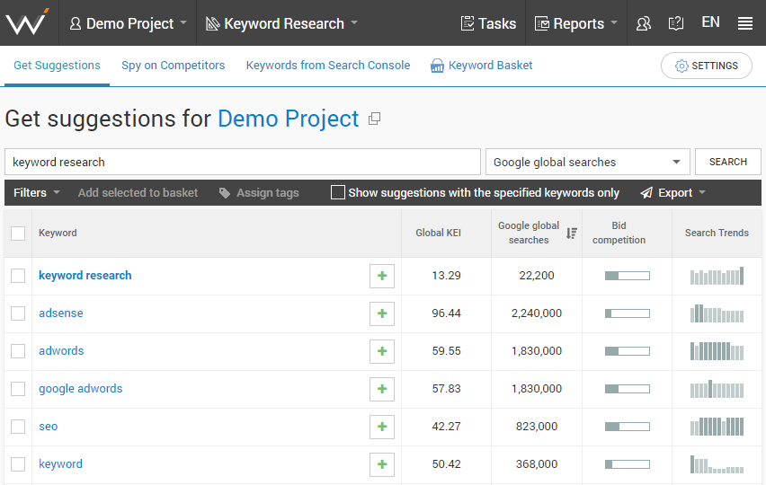Screen dimensions: 766x485
Task: View search trends chart for keyword research
Action: 717,276
